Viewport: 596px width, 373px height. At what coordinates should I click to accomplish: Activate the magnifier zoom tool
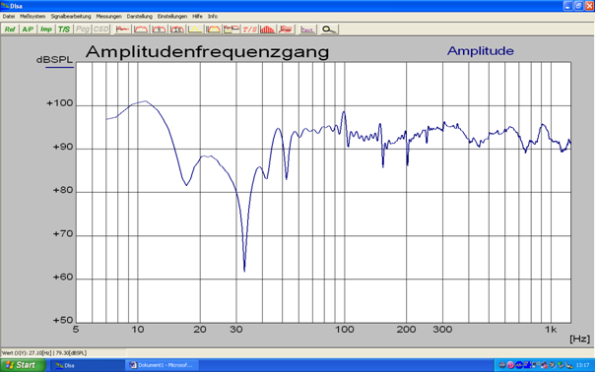click(329, 30)
